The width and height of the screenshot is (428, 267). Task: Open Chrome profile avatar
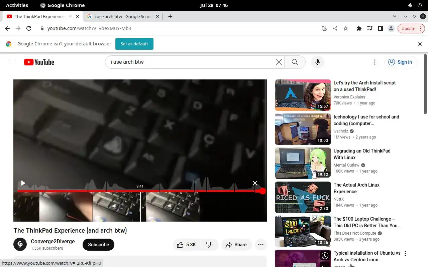point(391,28)
